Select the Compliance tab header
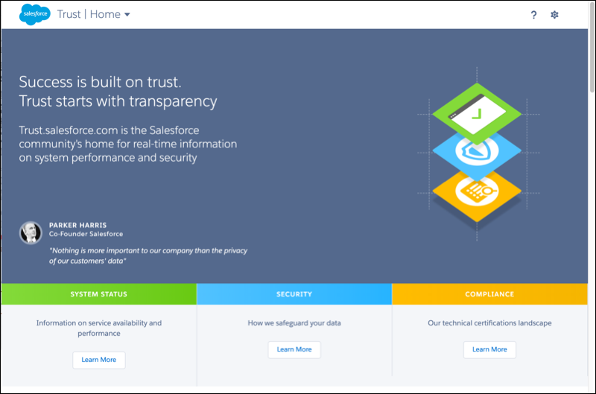This screenshot has height=394, width=596. coord(489,294)
